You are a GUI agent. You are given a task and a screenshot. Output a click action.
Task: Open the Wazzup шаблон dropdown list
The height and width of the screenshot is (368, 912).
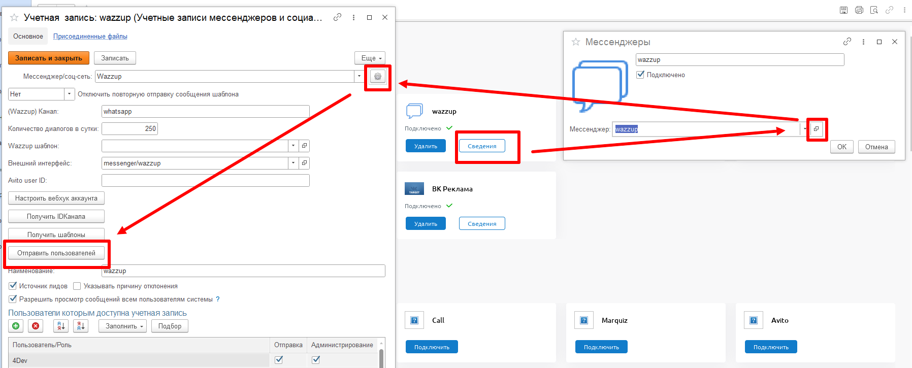(293, 146)
